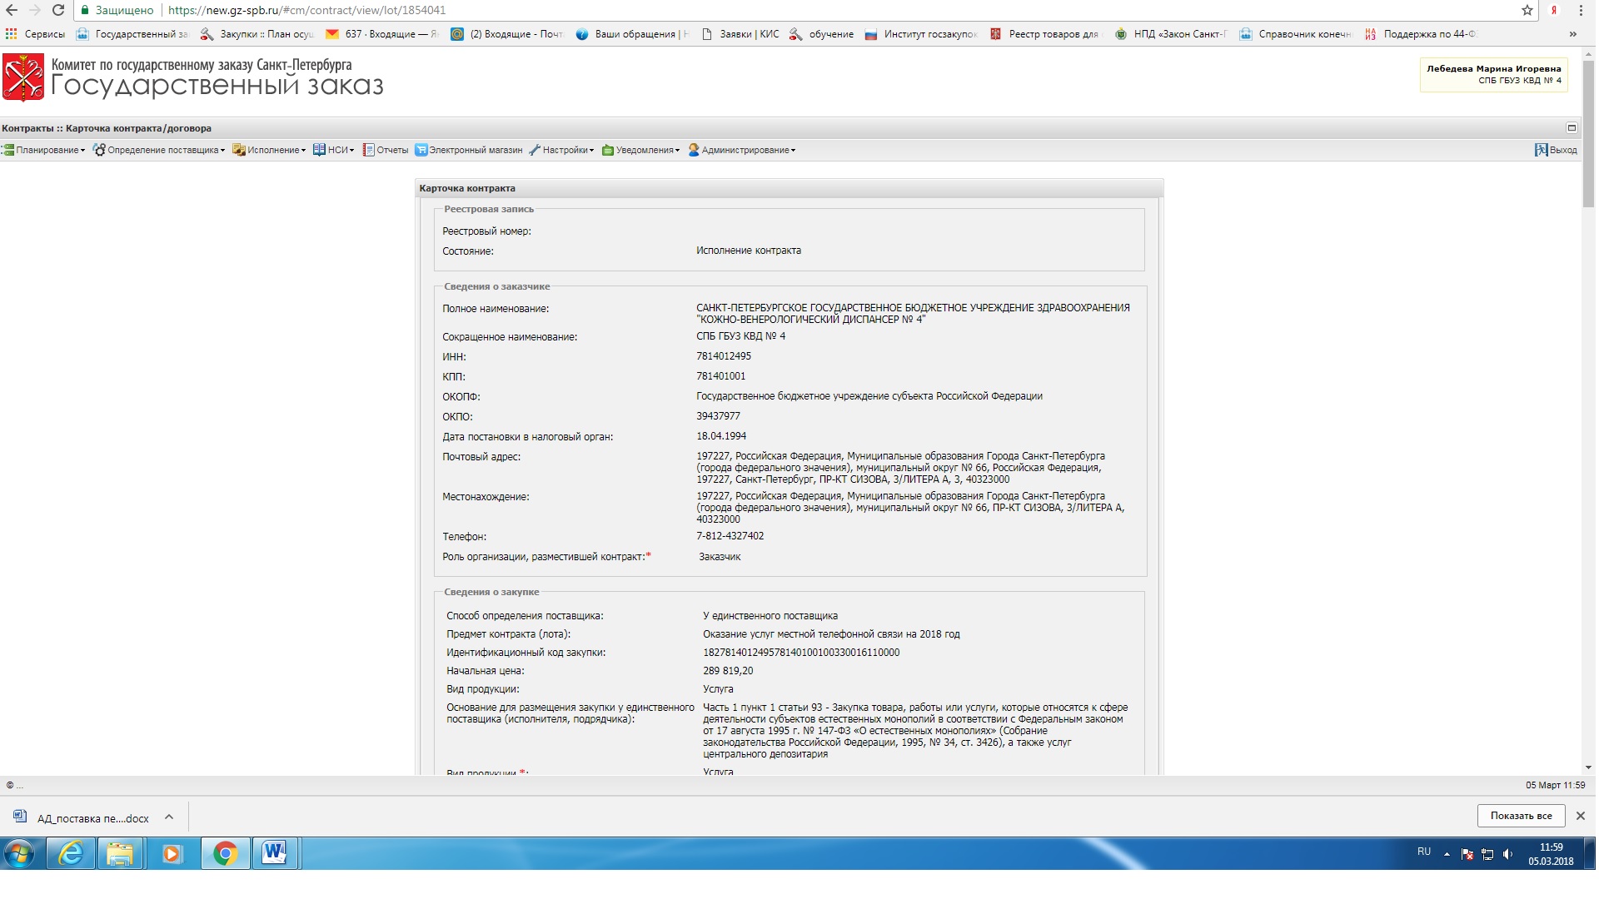This screenshot has height=899, width=1599.
Task: Click the НСИ book icon
Action: (319, 150)
